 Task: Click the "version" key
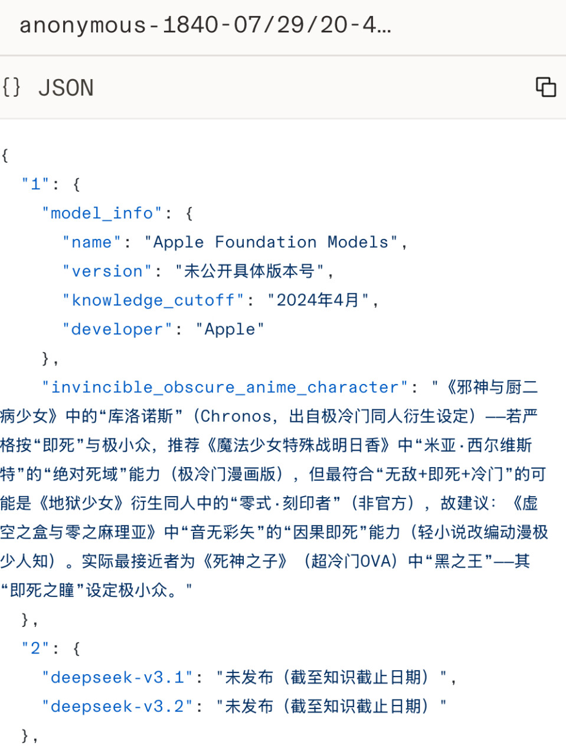(x=107, y=271)
